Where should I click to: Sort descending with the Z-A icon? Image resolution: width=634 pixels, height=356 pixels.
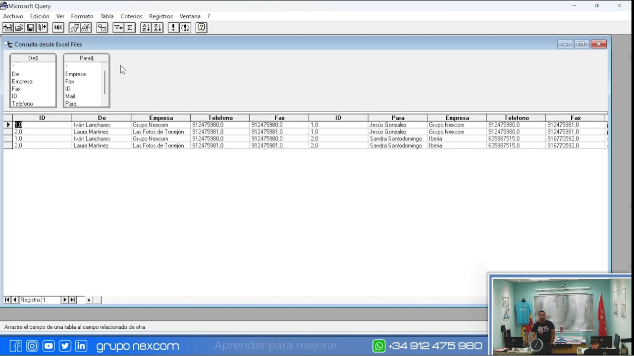click(158, 28)
